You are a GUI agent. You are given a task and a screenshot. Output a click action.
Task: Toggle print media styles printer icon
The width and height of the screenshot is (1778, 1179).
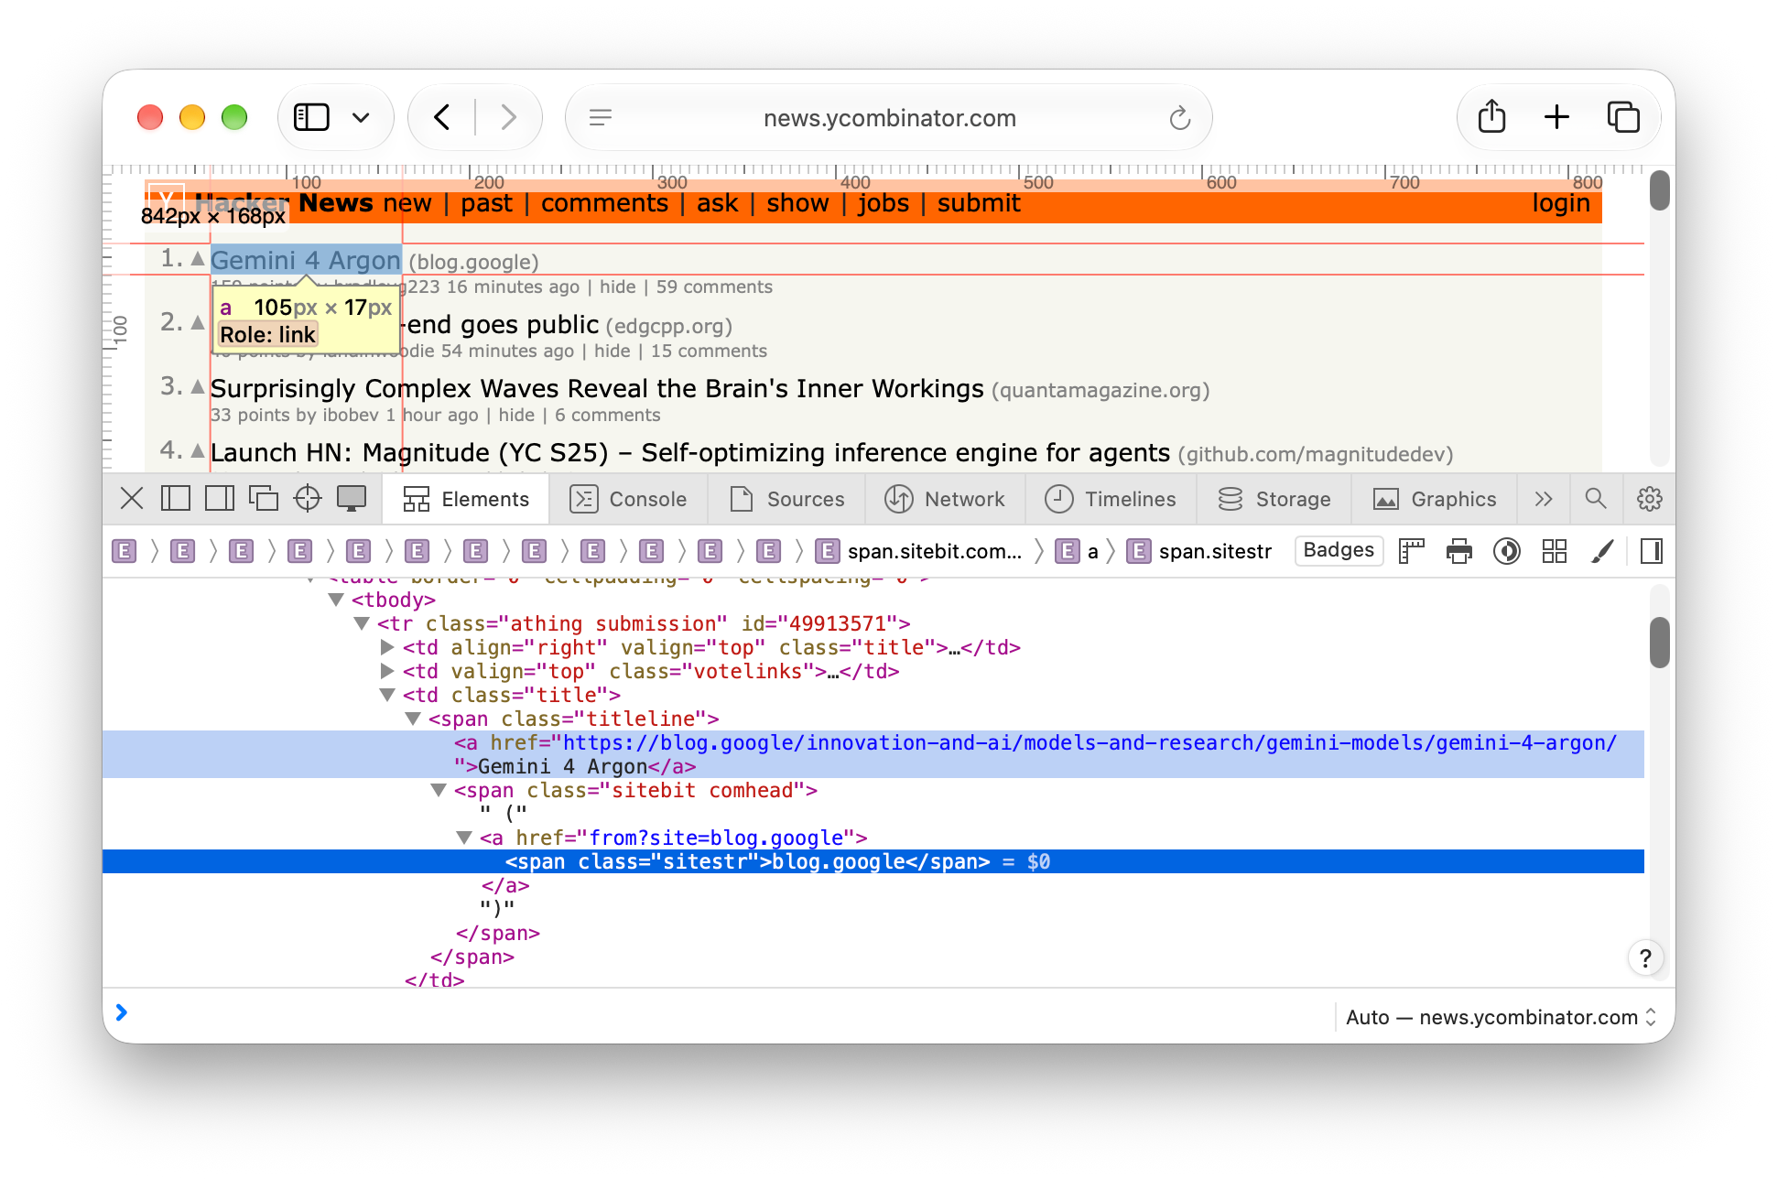(x=1459, y=551)
